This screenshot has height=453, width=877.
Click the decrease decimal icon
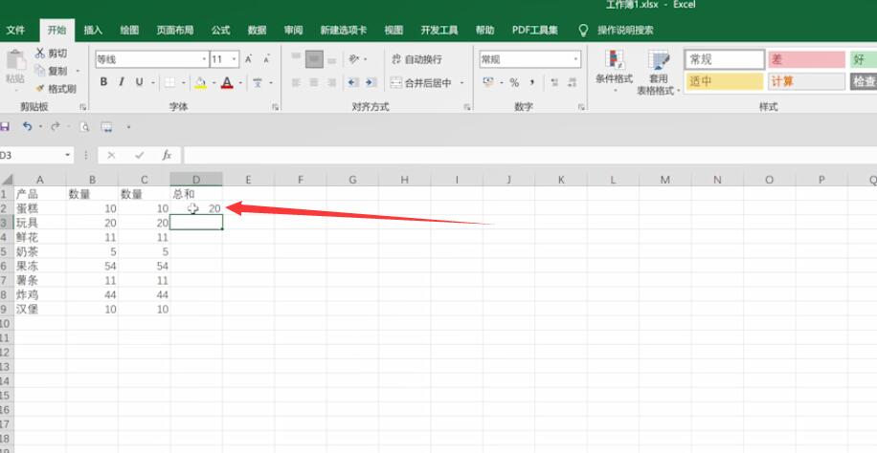tap(572, 83)
